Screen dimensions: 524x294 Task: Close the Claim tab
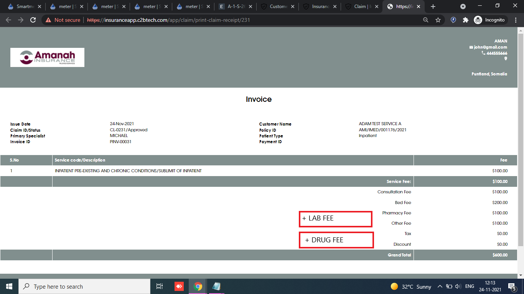pyautogui.click(x=377, y=7)
